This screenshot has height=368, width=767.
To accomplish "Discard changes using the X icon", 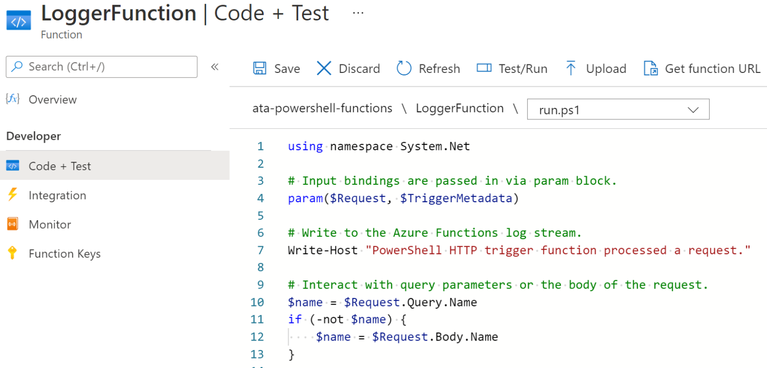I will (325, 68).
